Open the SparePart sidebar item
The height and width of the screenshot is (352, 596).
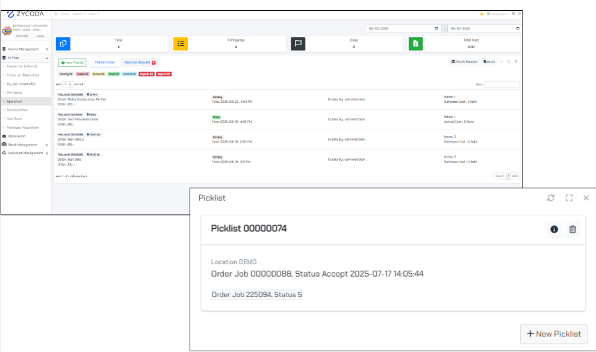pyautogui.click(x=15, y=102)
